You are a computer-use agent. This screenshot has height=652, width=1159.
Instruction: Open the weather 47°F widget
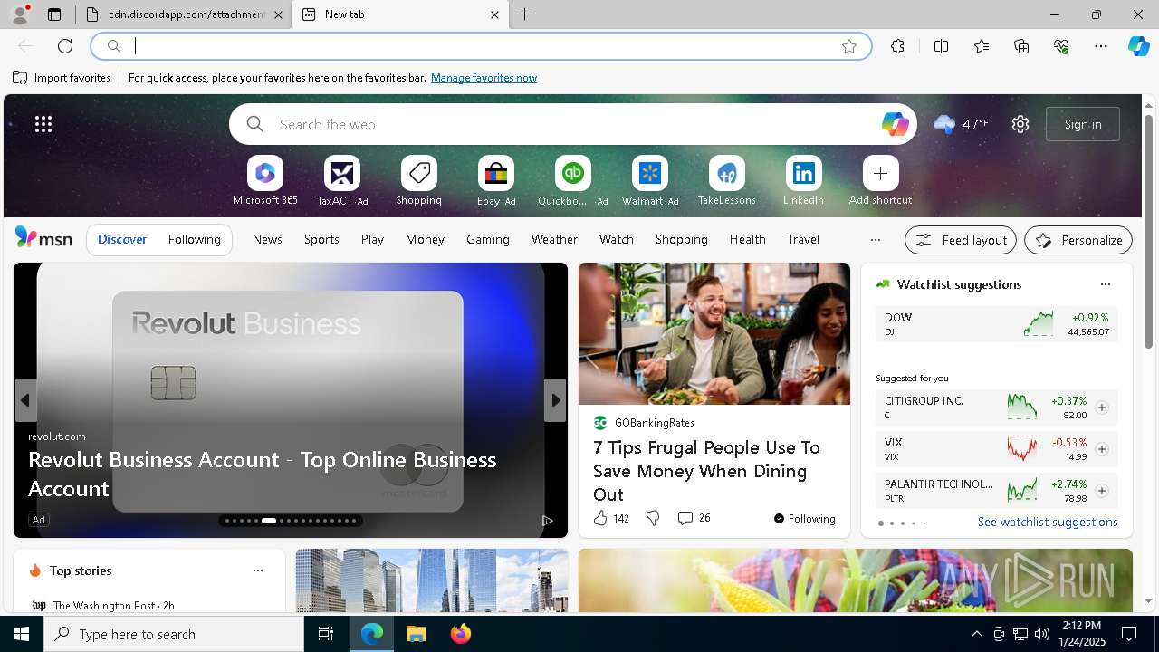(961, 124)
